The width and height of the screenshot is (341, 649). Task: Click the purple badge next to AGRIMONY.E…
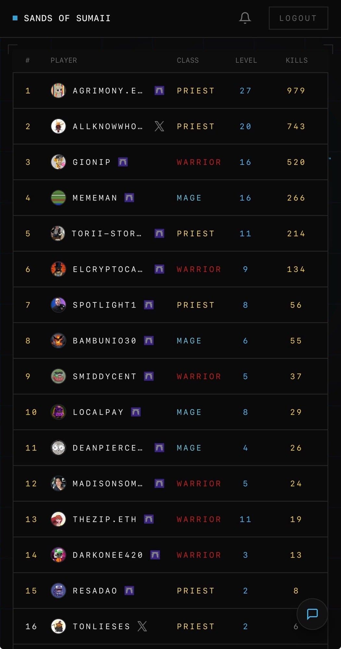159,91
